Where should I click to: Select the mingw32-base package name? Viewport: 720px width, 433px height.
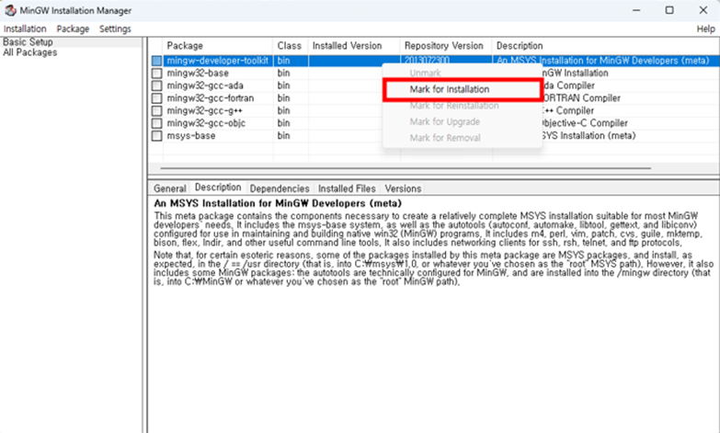point(198,73)
